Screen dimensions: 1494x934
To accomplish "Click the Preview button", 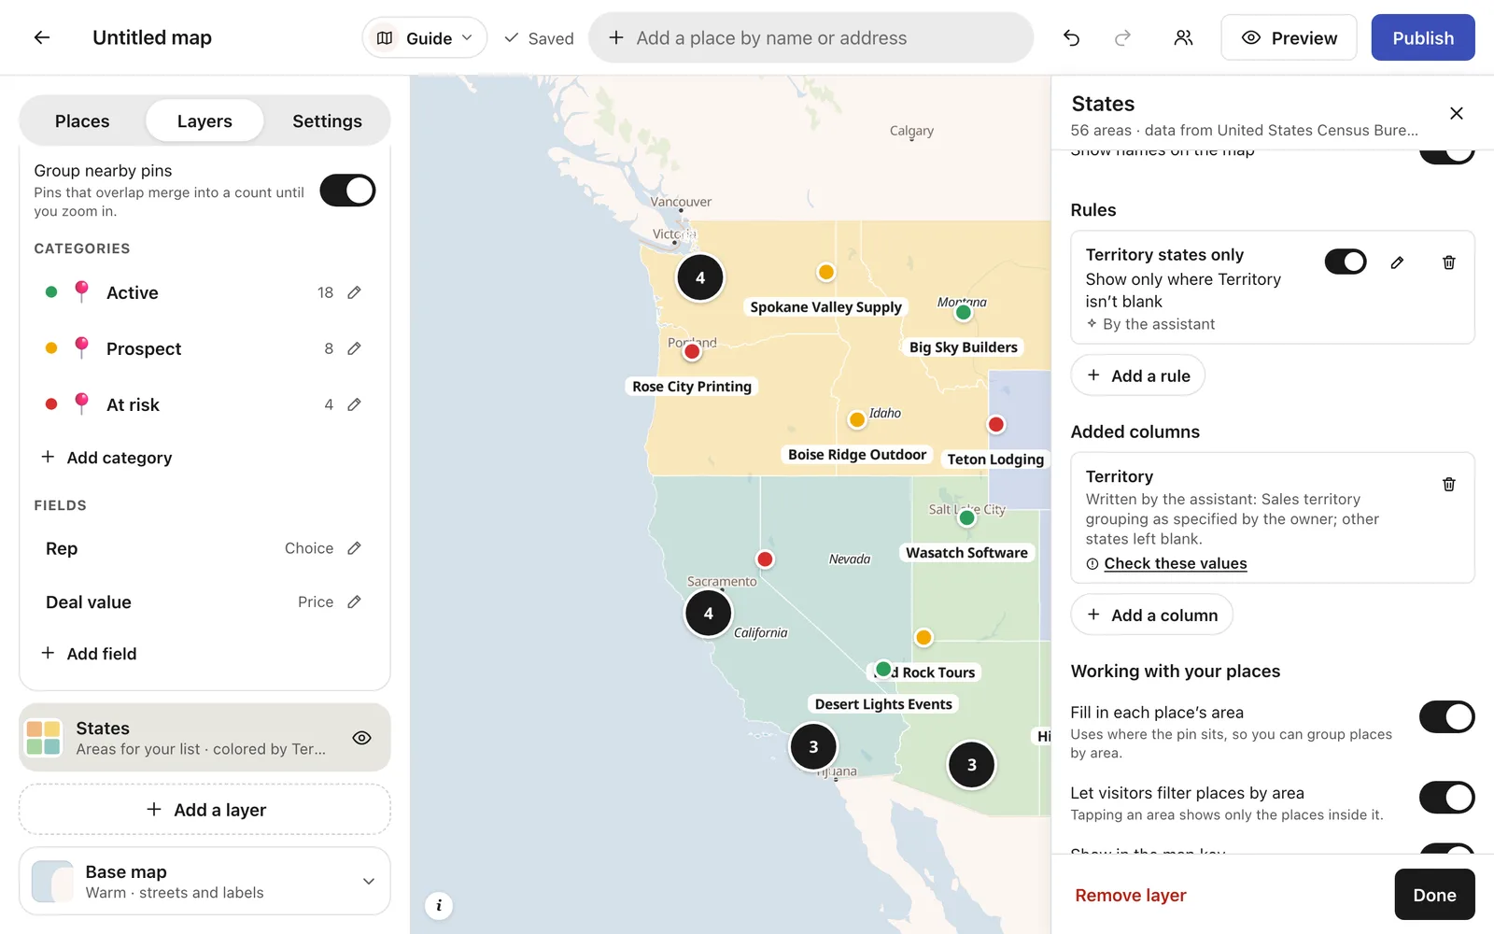I will [x=1289, y=38].
